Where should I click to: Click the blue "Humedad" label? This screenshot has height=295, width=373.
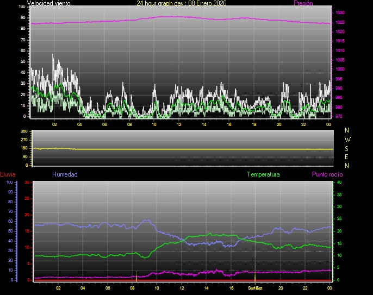[x=65, y=174]
